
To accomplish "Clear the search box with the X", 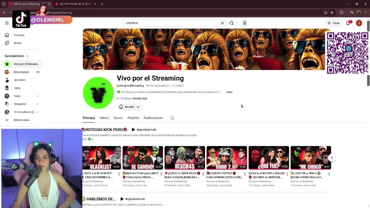I will click(x=222, y=23).
